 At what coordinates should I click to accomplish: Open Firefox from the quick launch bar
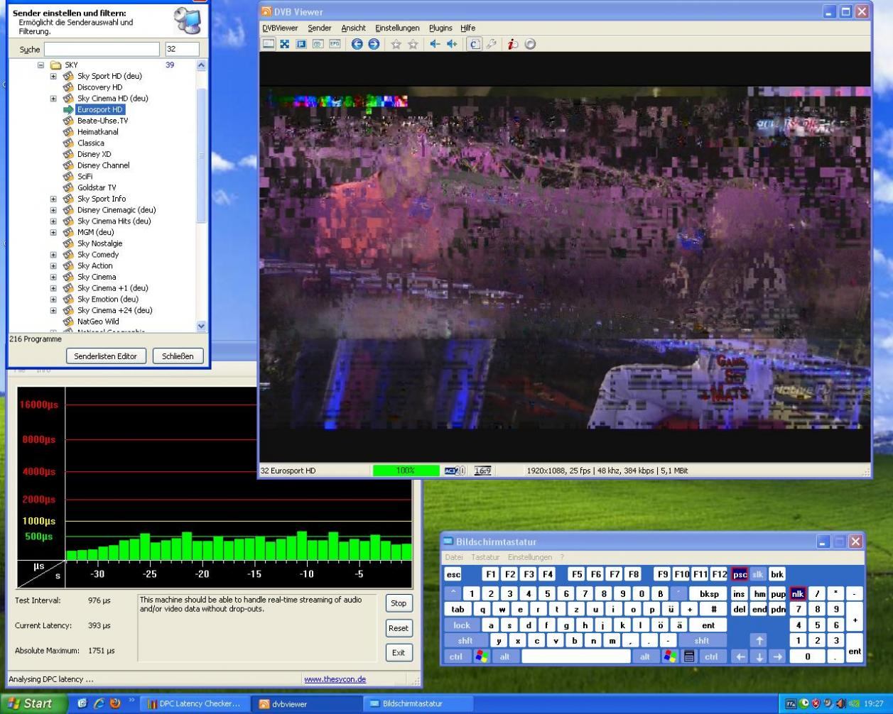(x=114, y=704)
